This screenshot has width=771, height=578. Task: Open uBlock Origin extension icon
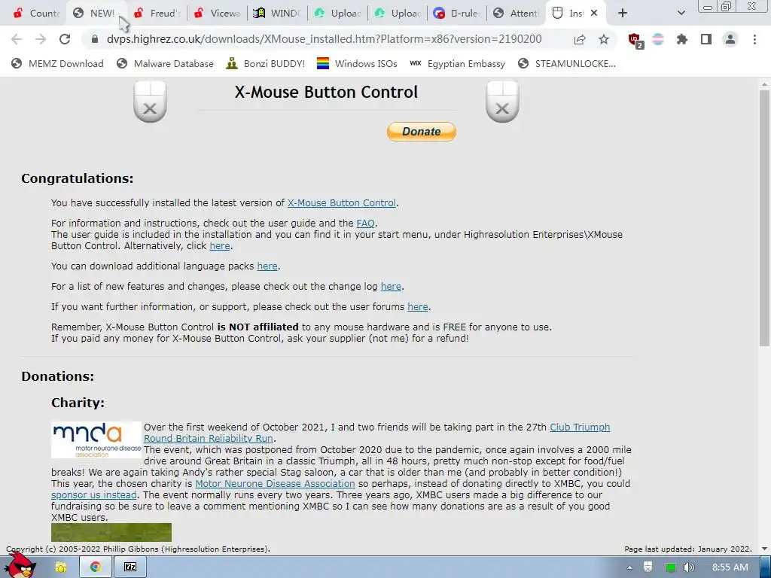(x=635, y=41)
